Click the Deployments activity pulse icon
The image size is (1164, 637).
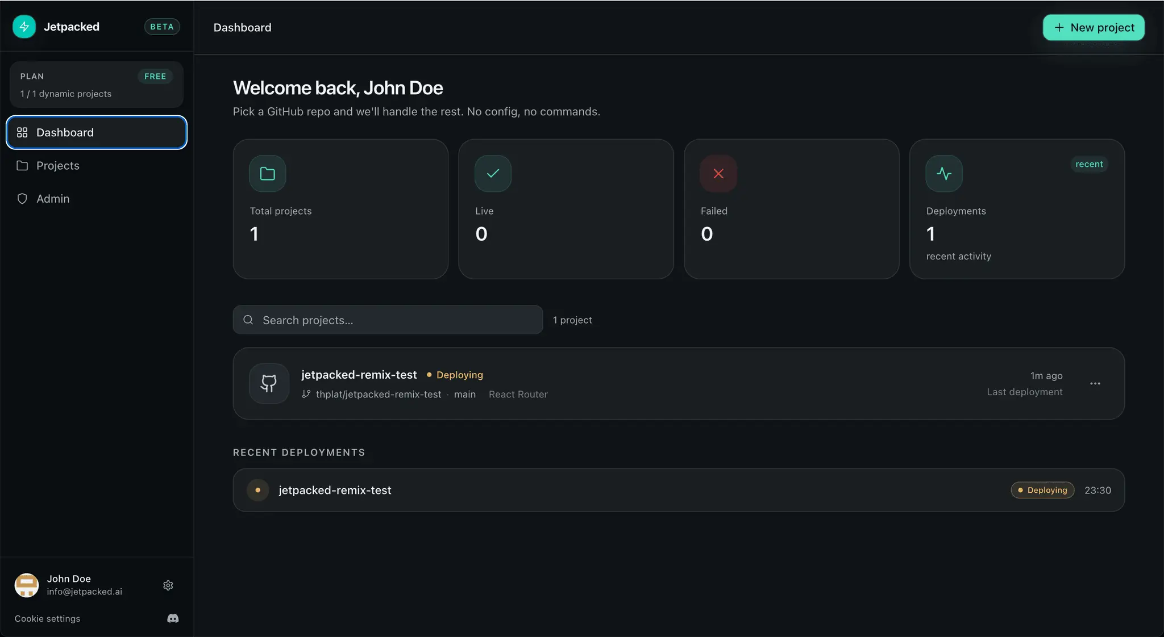click(944, 174)
